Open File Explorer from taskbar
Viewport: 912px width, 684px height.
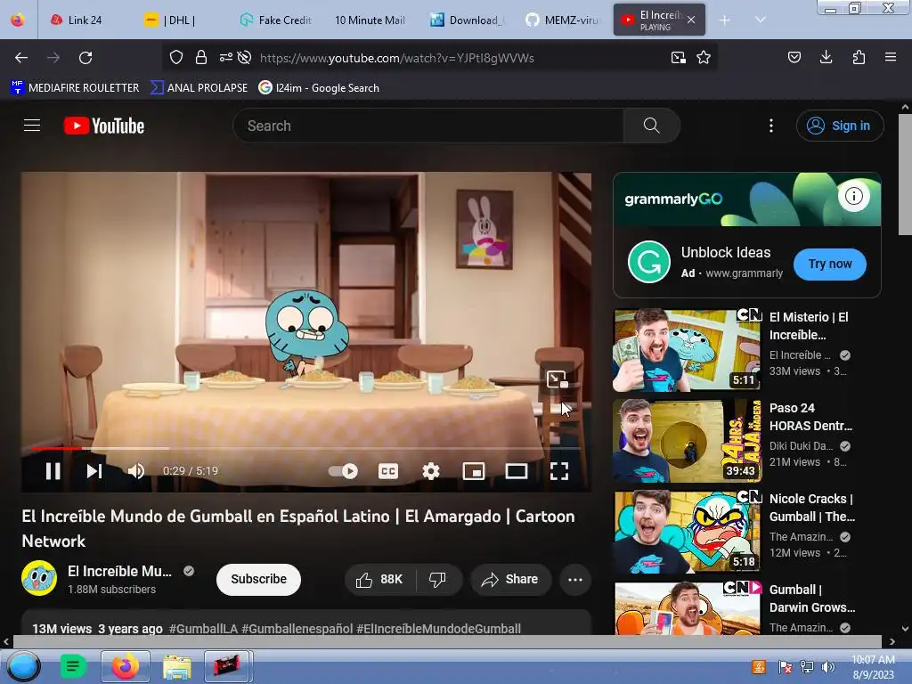177,666
